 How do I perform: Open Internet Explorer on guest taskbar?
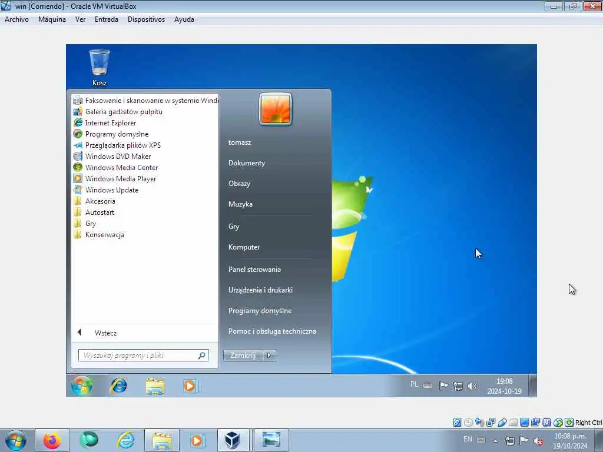click(x=118, y=386)
